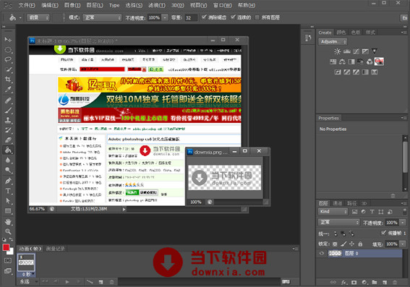Select the Elliptical Marquee tool

pyautogui.click(x=8, y=50)
